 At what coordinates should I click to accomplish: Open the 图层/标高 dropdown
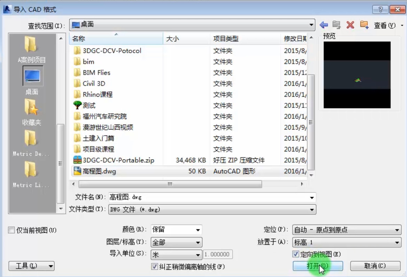tap(177, 242)
